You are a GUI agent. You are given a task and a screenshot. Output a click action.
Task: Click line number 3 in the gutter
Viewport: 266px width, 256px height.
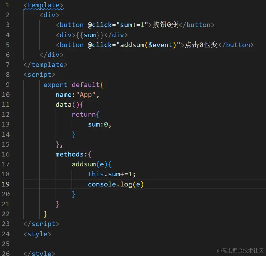click(8, 25)
